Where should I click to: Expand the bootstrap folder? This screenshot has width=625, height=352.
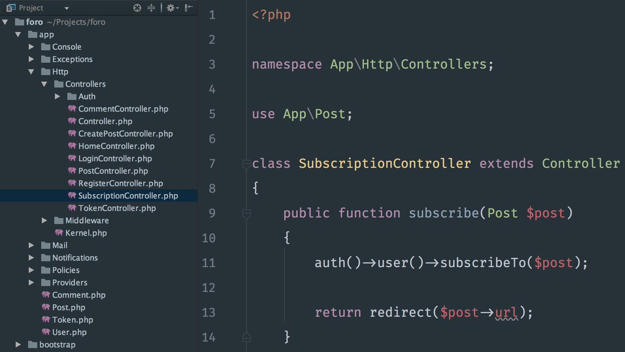click(x=18, y=345)
